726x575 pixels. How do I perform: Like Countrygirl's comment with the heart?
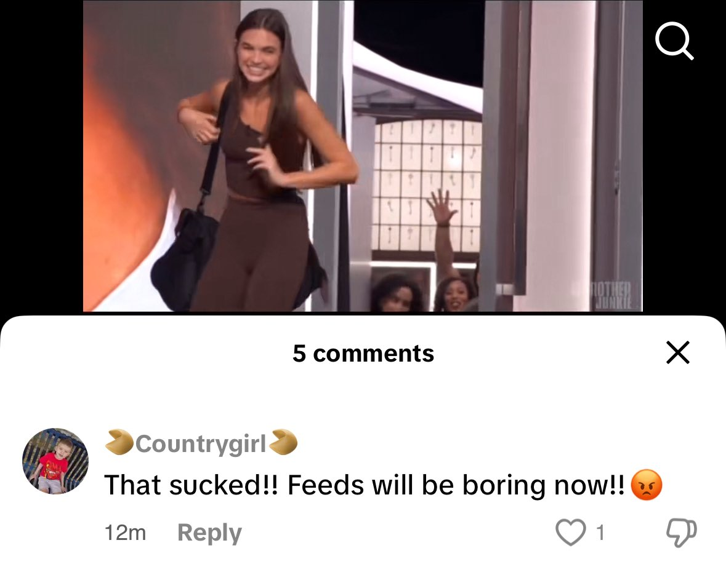570,533
